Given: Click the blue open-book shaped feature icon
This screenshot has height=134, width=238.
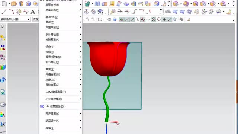Looking at the screenshot, I should pos(97,4).
